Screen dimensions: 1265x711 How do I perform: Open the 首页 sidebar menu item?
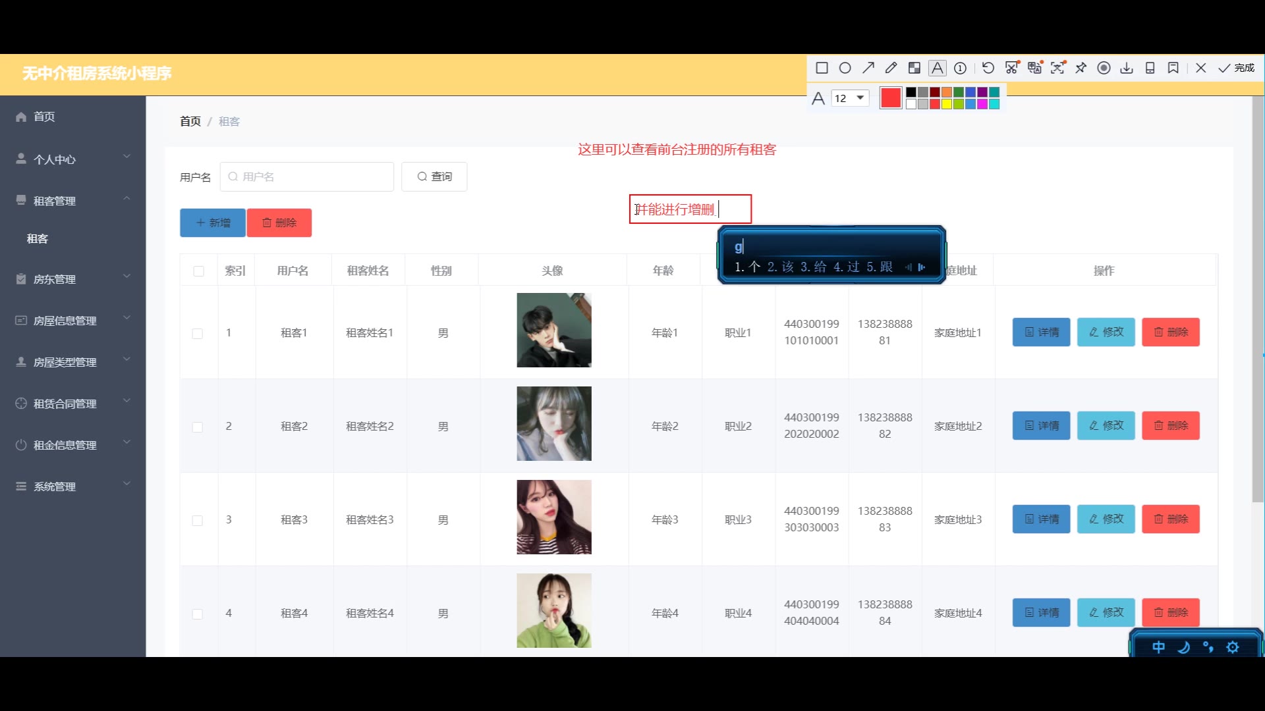coord(44,117)
